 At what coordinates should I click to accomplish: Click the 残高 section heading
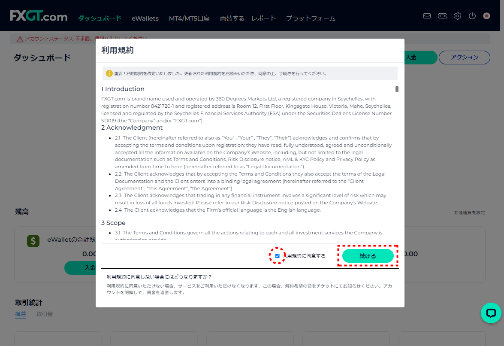22,212
